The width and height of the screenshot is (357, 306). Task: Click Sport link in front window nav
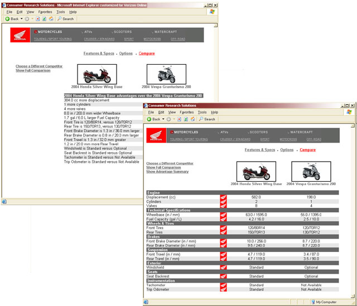(265, 139)
